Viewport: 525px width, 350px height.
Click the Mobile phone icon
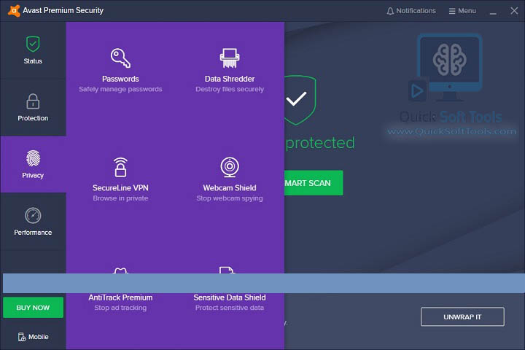22,337
